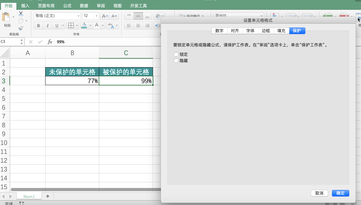Apply fill color paint bucket

tap(84, 26)
